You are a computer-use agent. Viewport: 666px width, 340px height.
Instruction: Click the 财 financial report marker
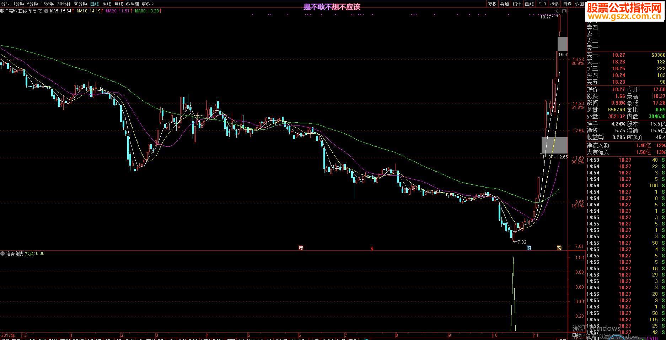point(529,247)
